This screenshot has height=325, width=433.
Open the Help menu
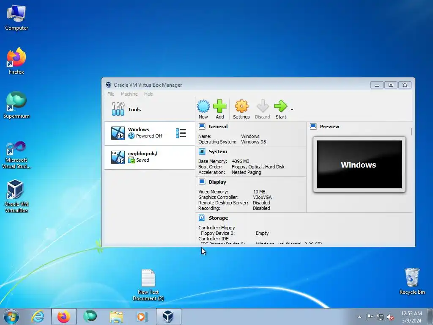[148, 94]
